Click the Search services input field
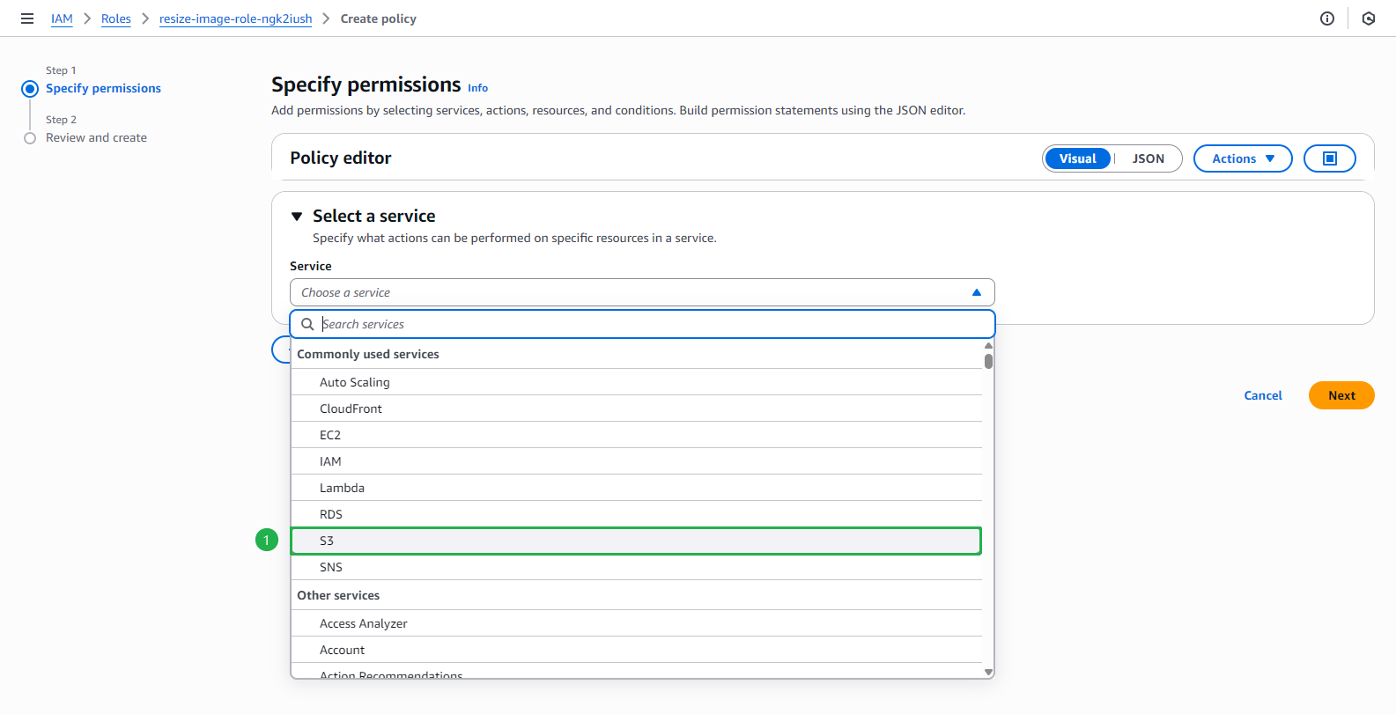 643,324
